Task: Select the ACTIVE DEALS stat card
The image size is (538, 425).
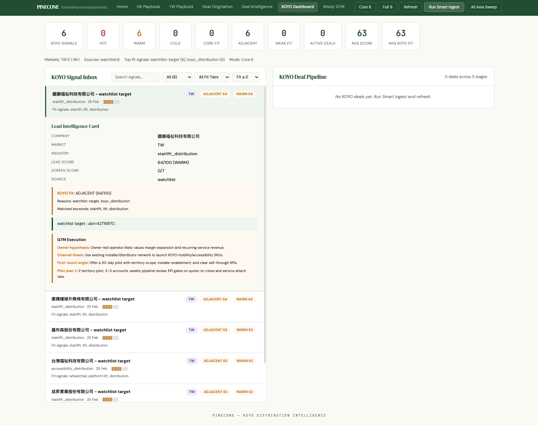Action: 322,36
